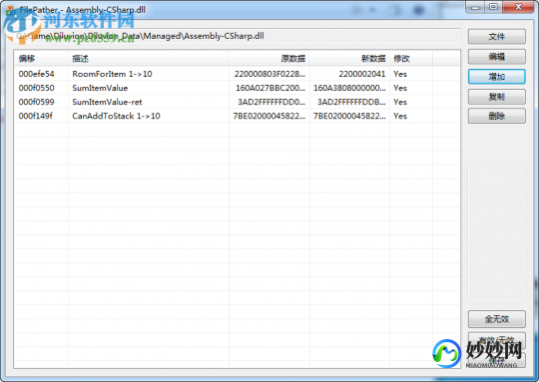Maximize the FilePather window
Image resolution: width=539 pixels, height=382 pixels.
click(494, 7)
